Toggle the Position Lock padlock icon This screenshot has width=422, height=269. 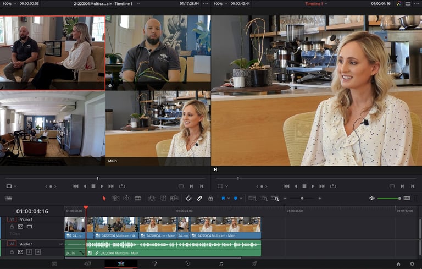[210, 199]
